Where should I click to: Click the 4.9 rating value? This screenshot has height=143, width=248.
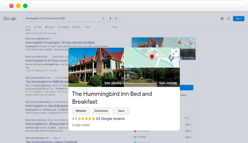75,119
